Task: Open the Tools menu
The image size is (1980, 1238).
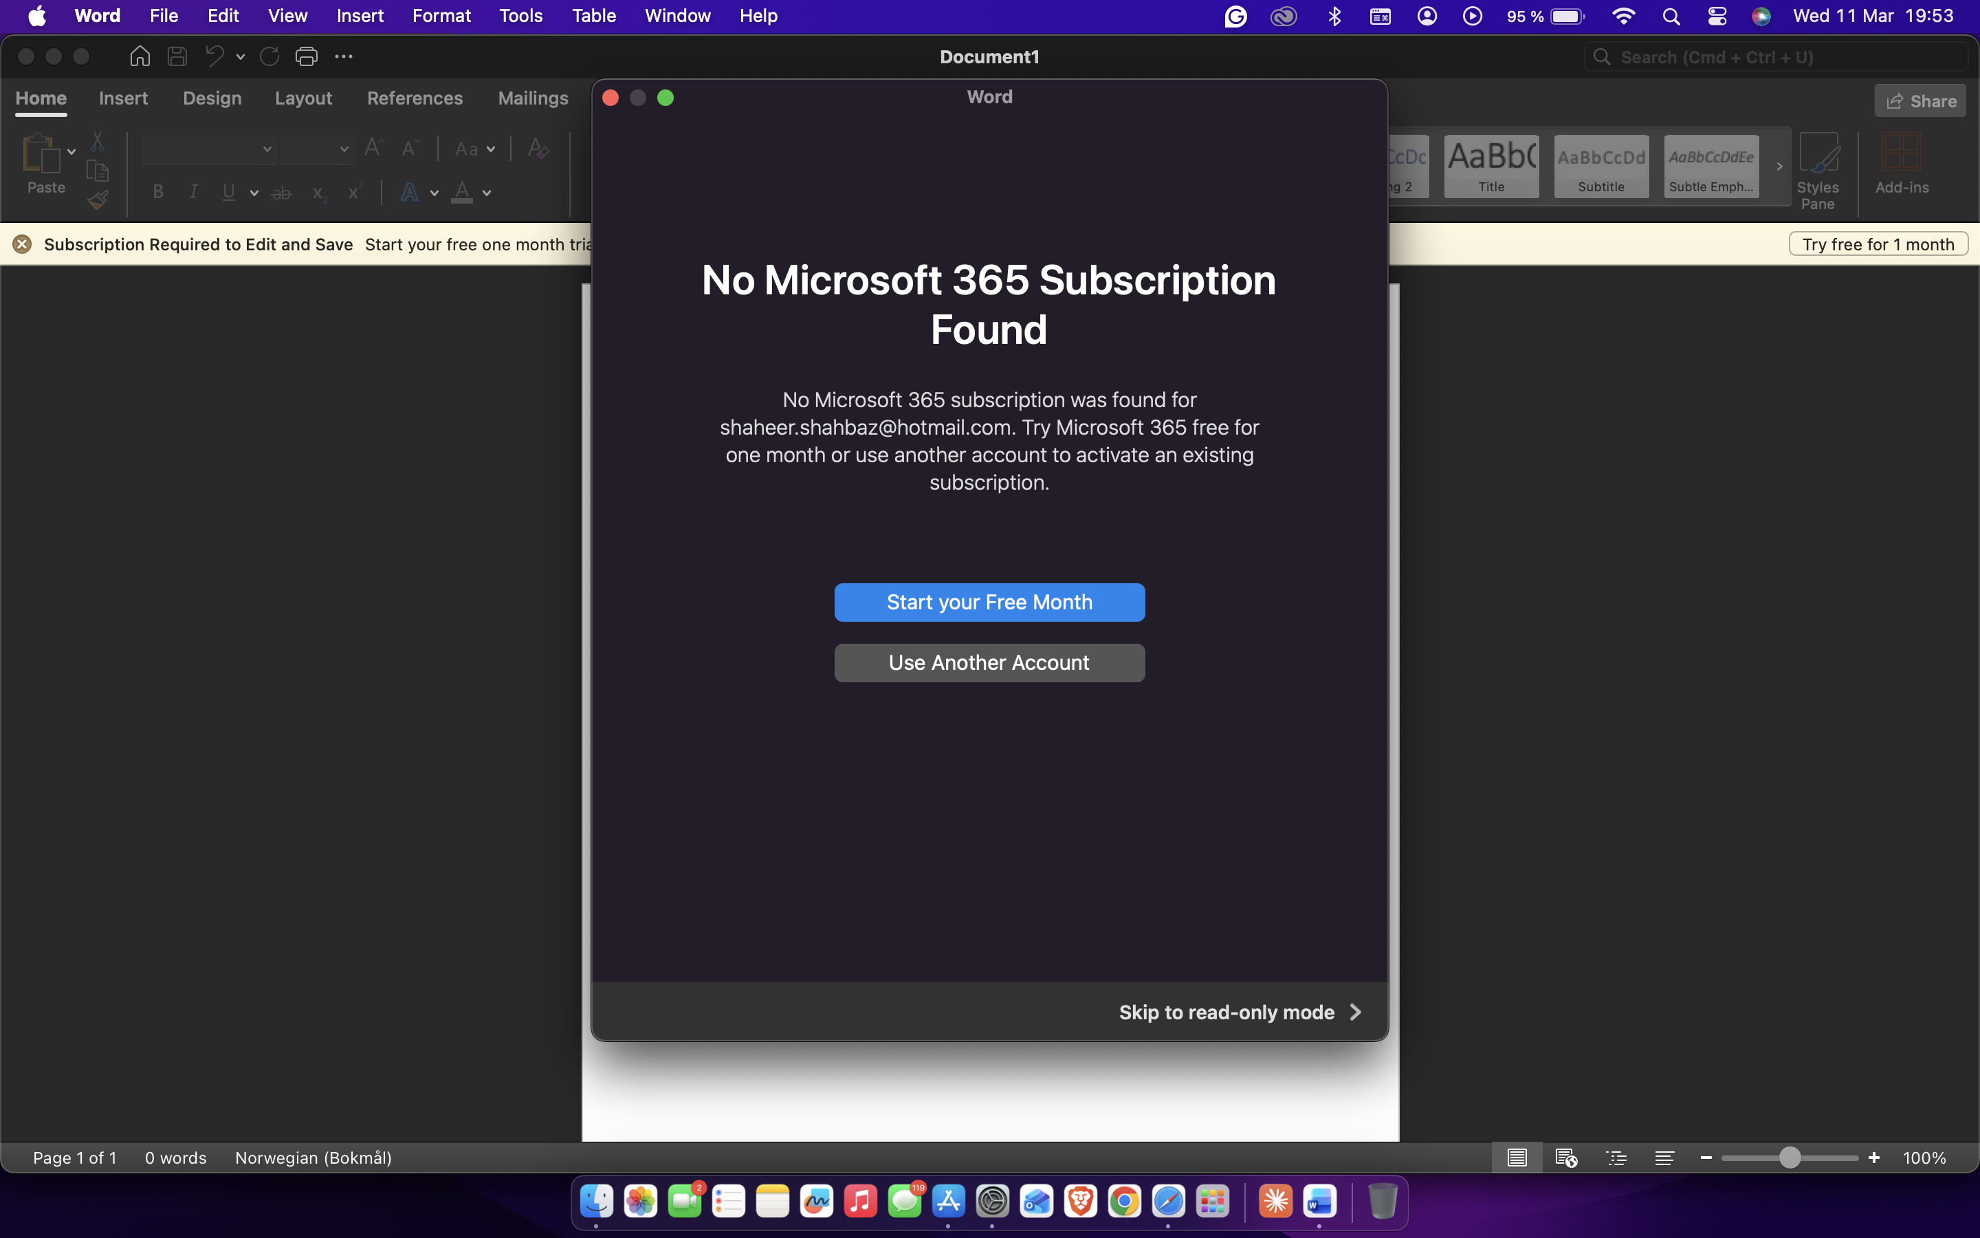Action: pyautogui.click(x=520, y=16)
